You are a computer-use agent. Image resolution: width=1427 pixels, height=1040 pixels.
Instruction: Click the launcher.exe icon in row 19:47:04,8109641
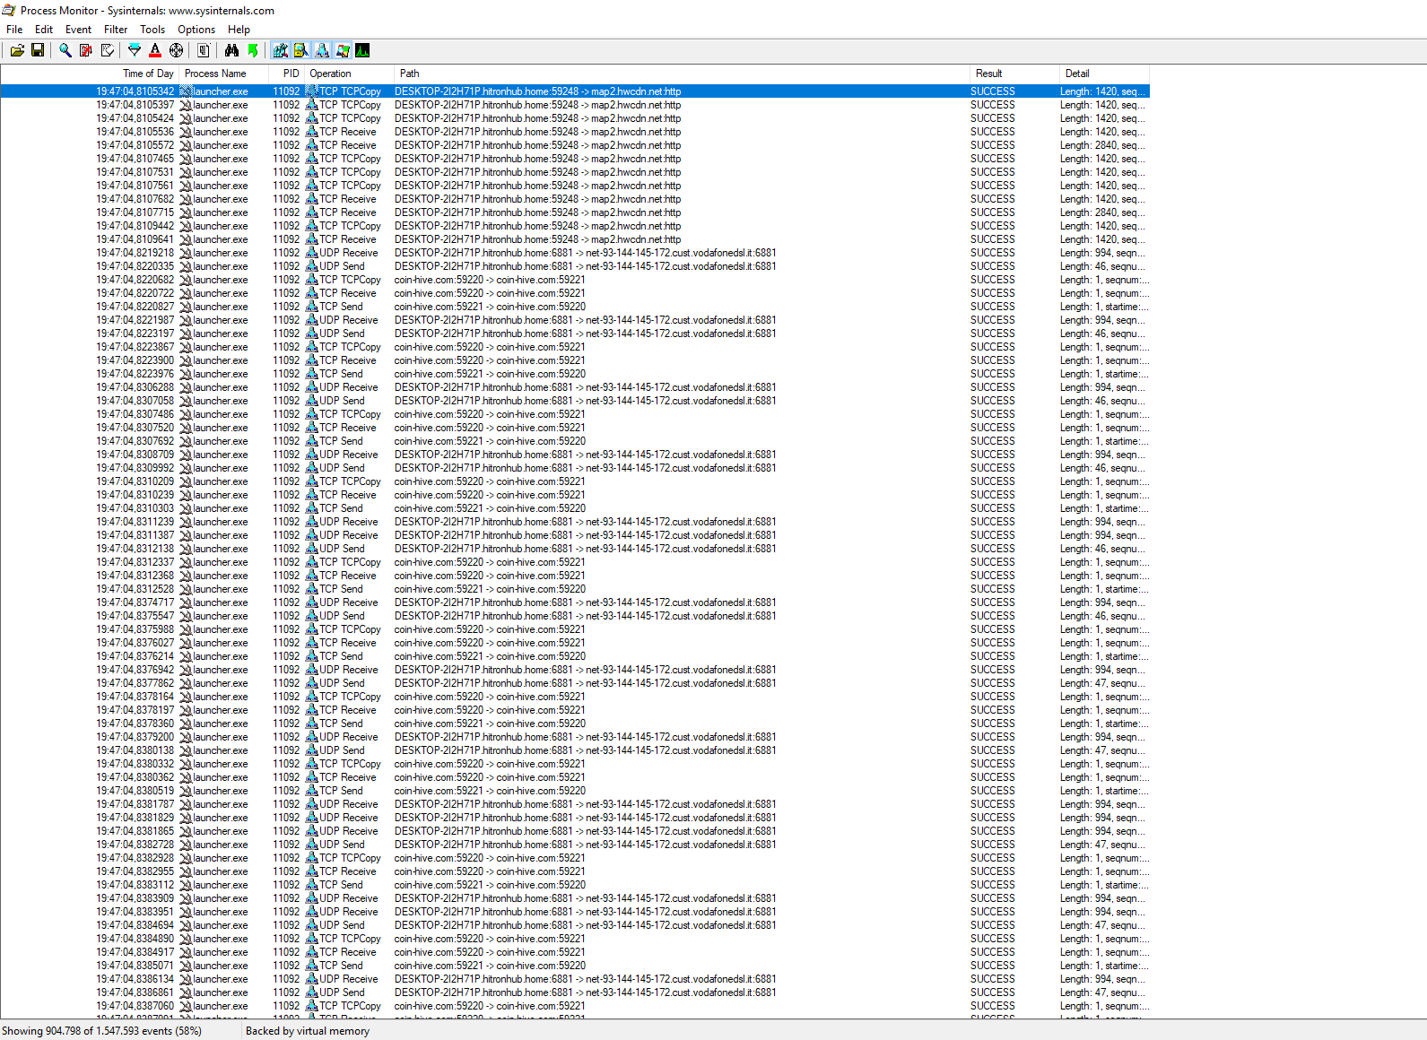tap(186, 239)
